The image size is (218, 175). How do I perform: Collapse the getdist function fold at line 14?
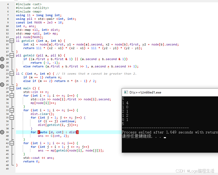coord(12,41)
